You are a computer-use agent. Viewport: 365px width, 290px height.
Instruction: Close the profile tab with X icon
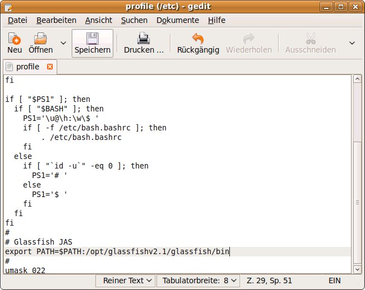coord(50,67)
